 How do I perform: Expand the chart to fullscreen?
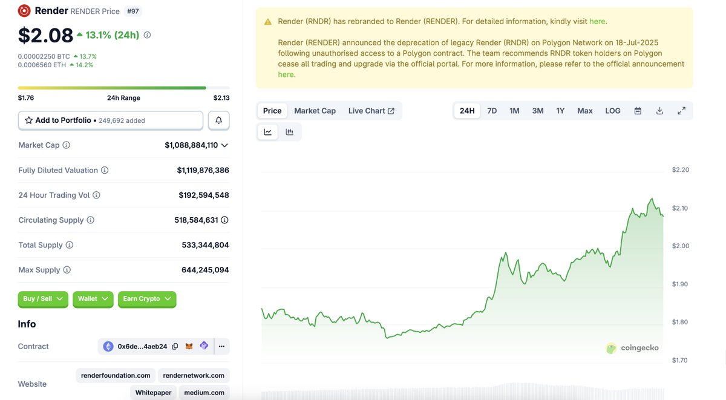pyautogui.click(x=682, y=111)
